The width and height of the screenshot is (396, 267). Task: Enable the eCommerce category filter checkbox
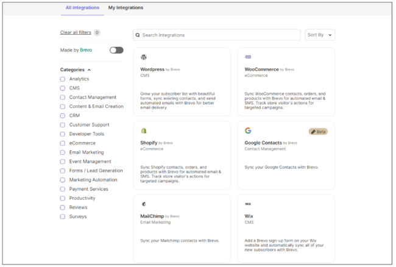[63, 143]
